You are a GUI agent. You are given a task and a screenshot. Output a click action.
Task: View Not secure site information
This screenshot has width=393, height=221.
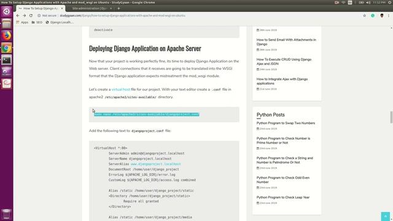point(47,15)
